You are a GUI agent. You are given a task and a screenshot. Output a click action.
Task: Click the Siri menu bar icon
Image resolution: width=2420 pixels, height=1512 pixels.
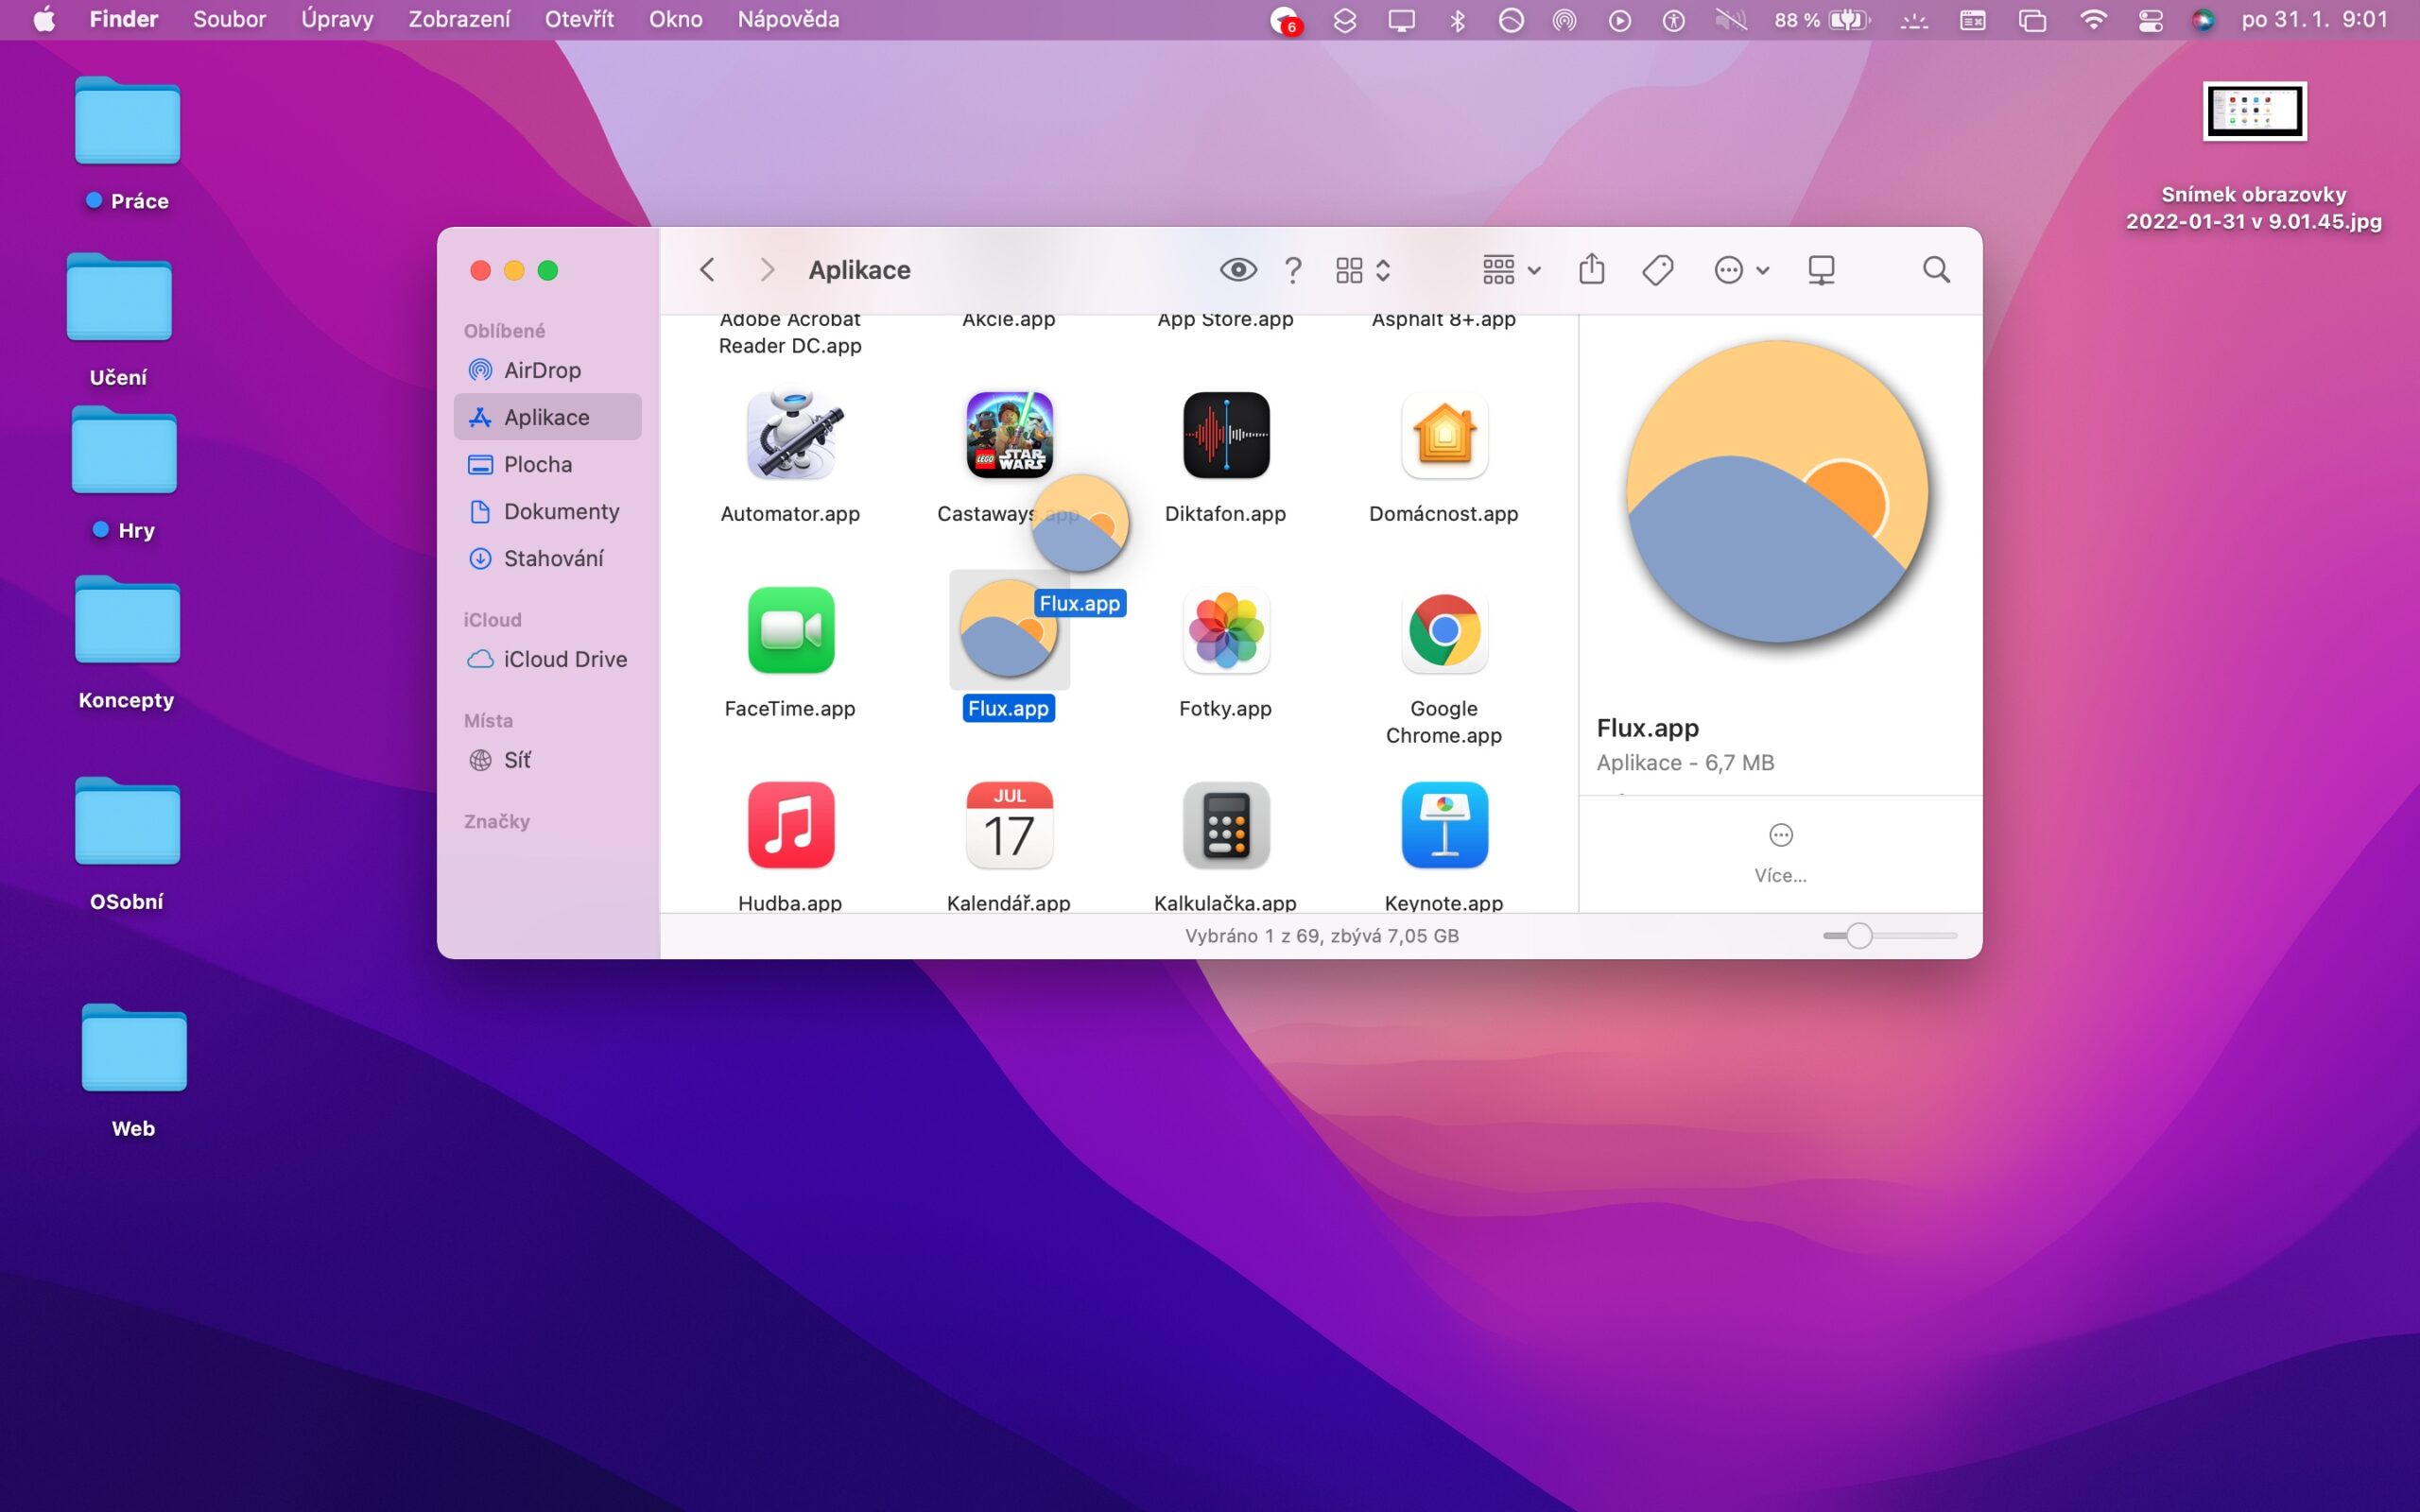pos(2202,20)
